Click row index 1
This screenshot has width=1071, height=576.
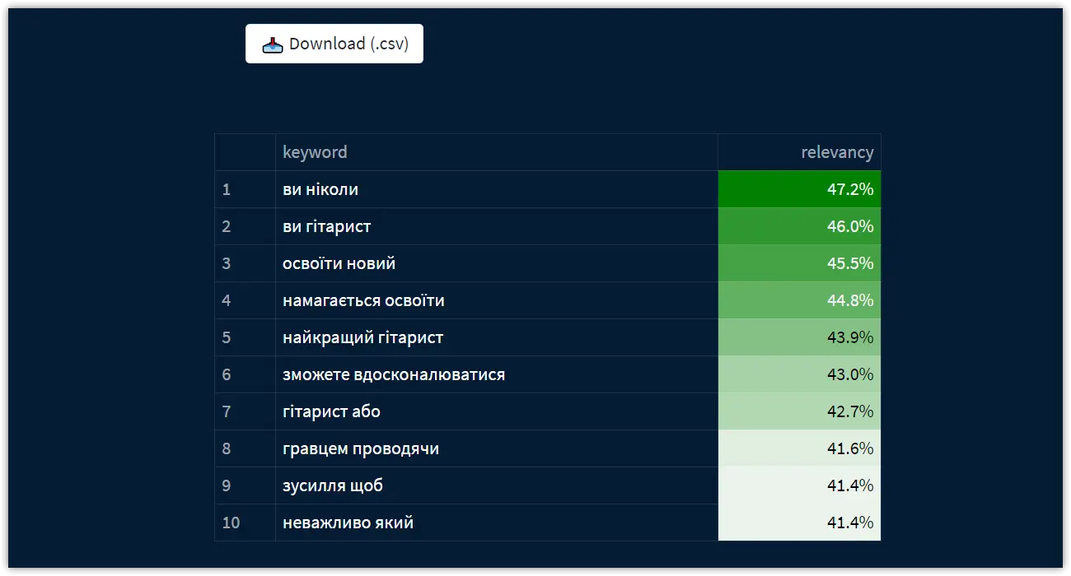coord(245,189)
